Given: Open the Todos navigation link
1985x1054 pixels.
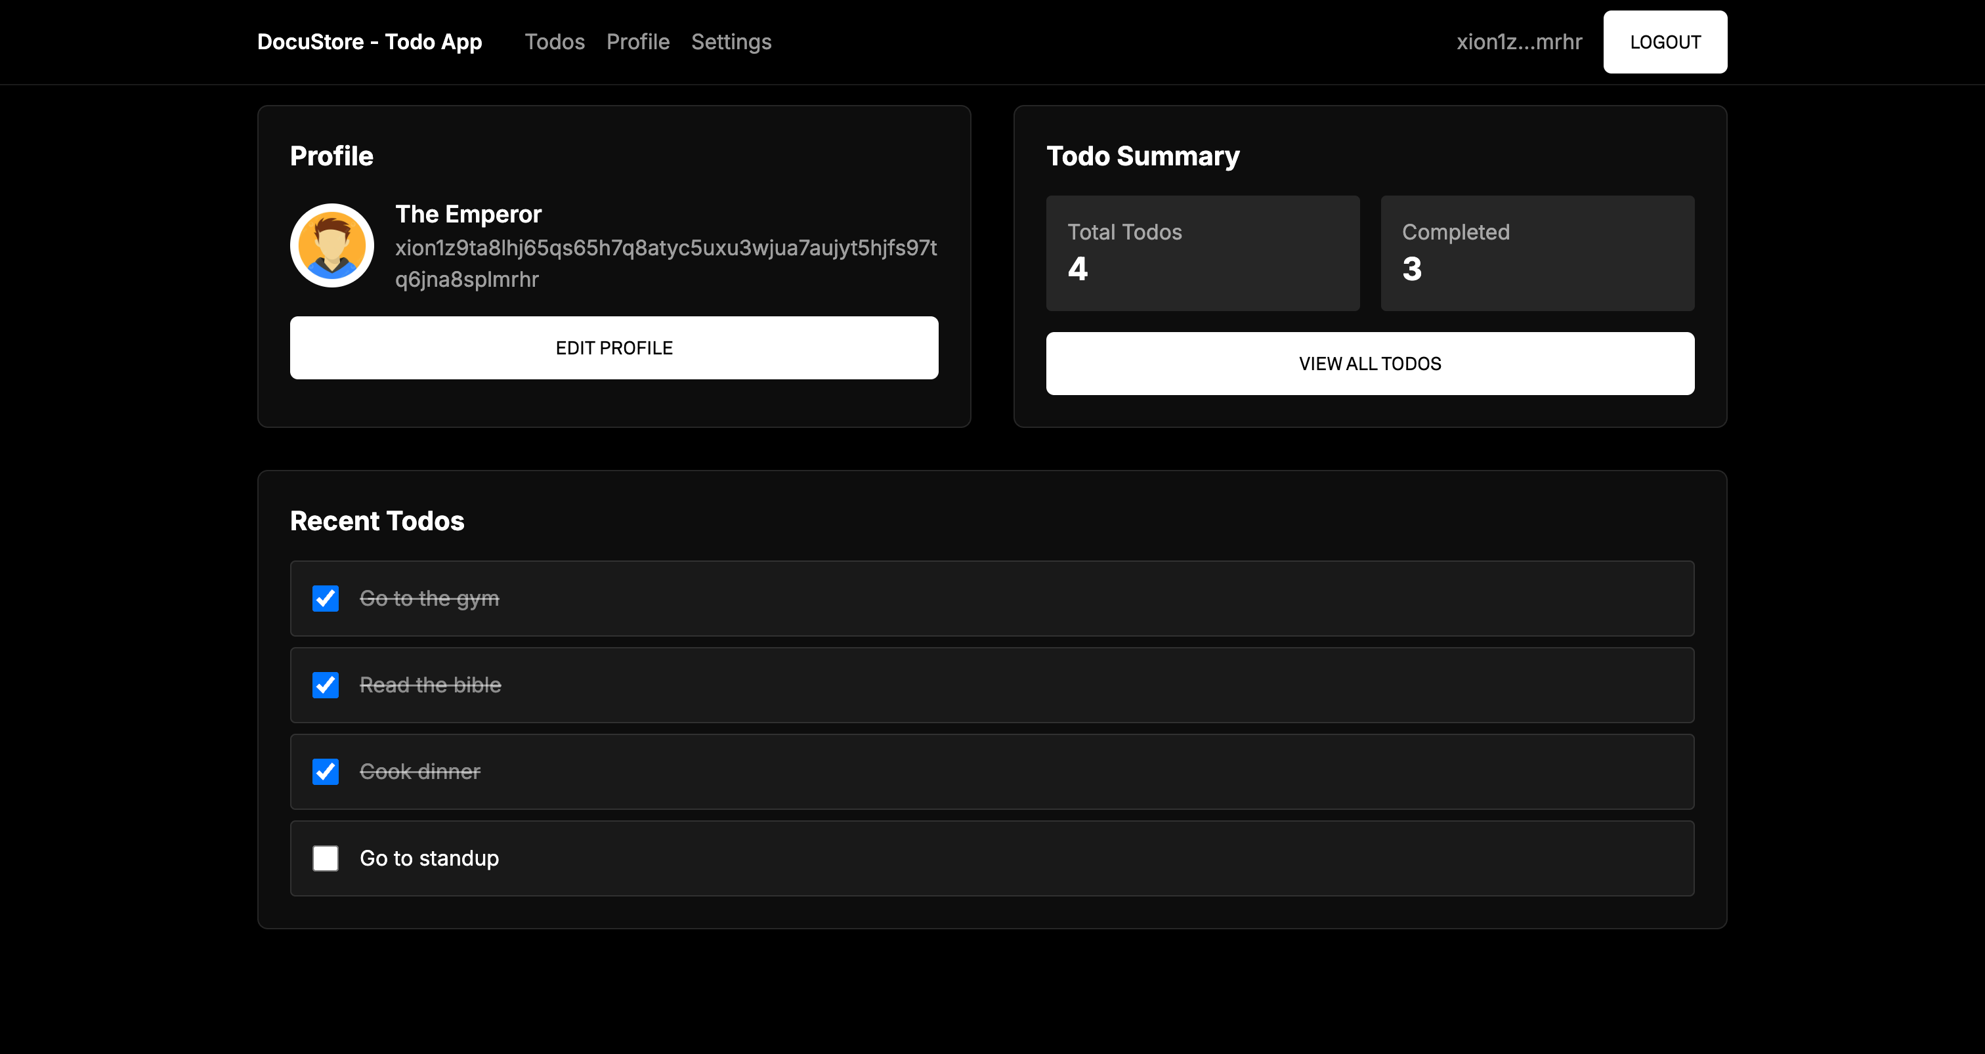Looking at the screenshot, I should click(x=554, y=41).
